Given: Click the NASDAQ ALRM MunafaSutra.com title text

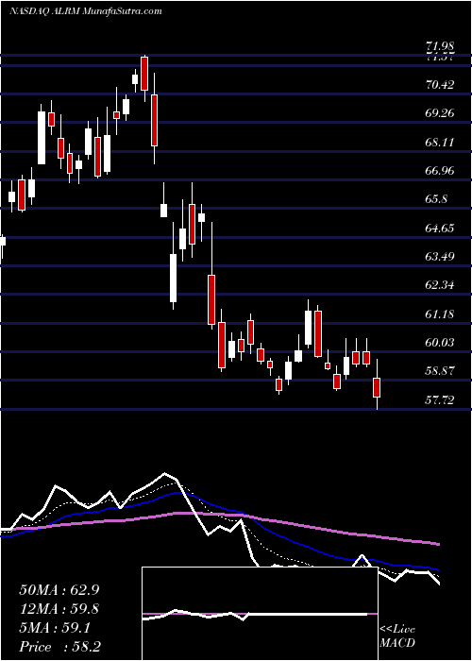Looking at the screenshot, I should click(x=86, y=11).
